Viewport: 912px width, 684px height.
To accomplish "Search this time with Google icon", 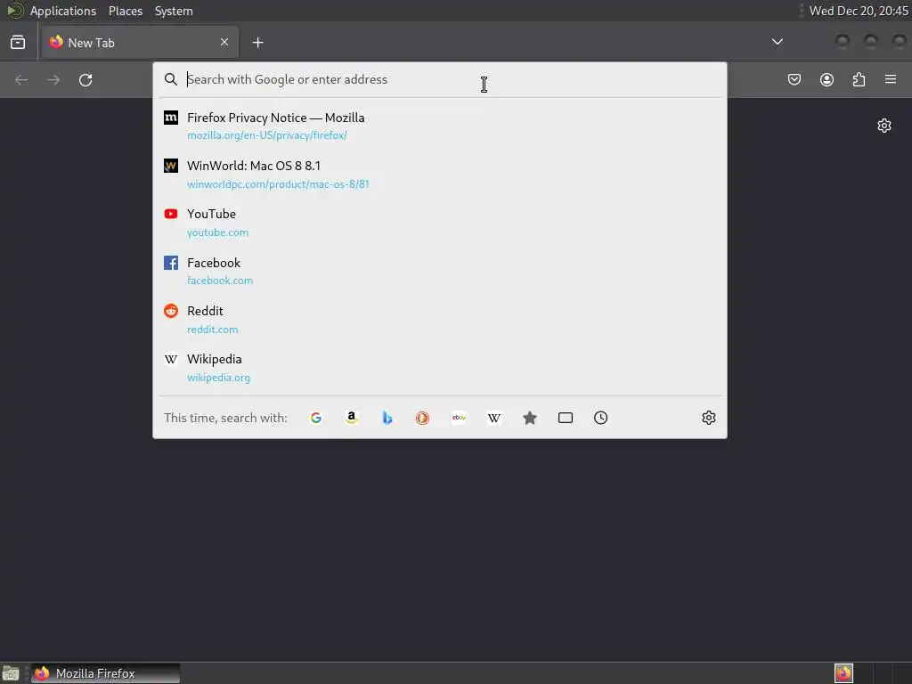I will coord(316,418).
